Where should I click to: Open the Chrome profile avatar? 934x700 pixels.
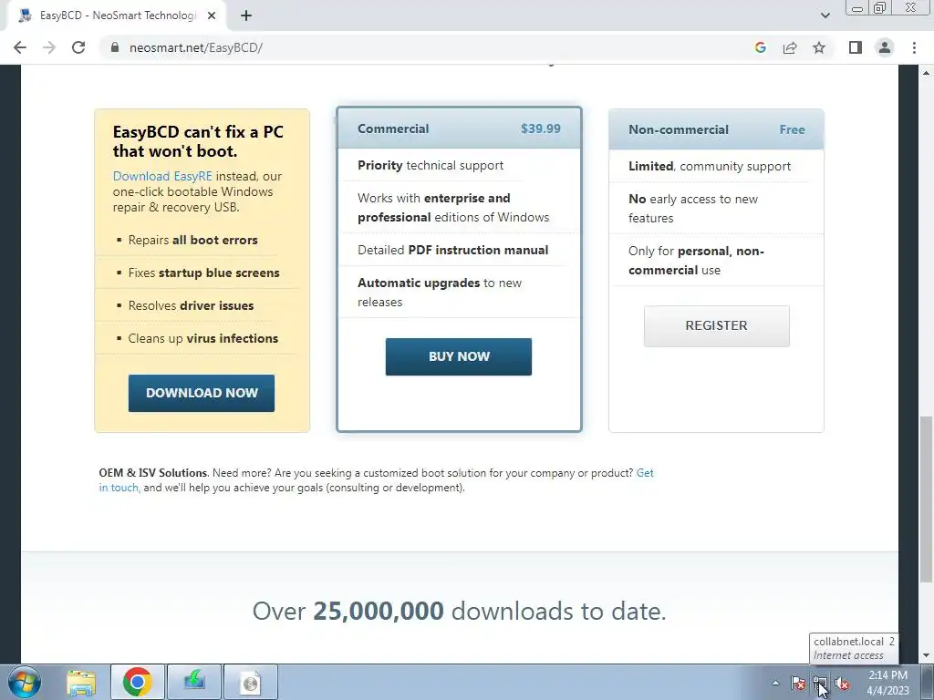pyautogui.click(x=885, y=47)
